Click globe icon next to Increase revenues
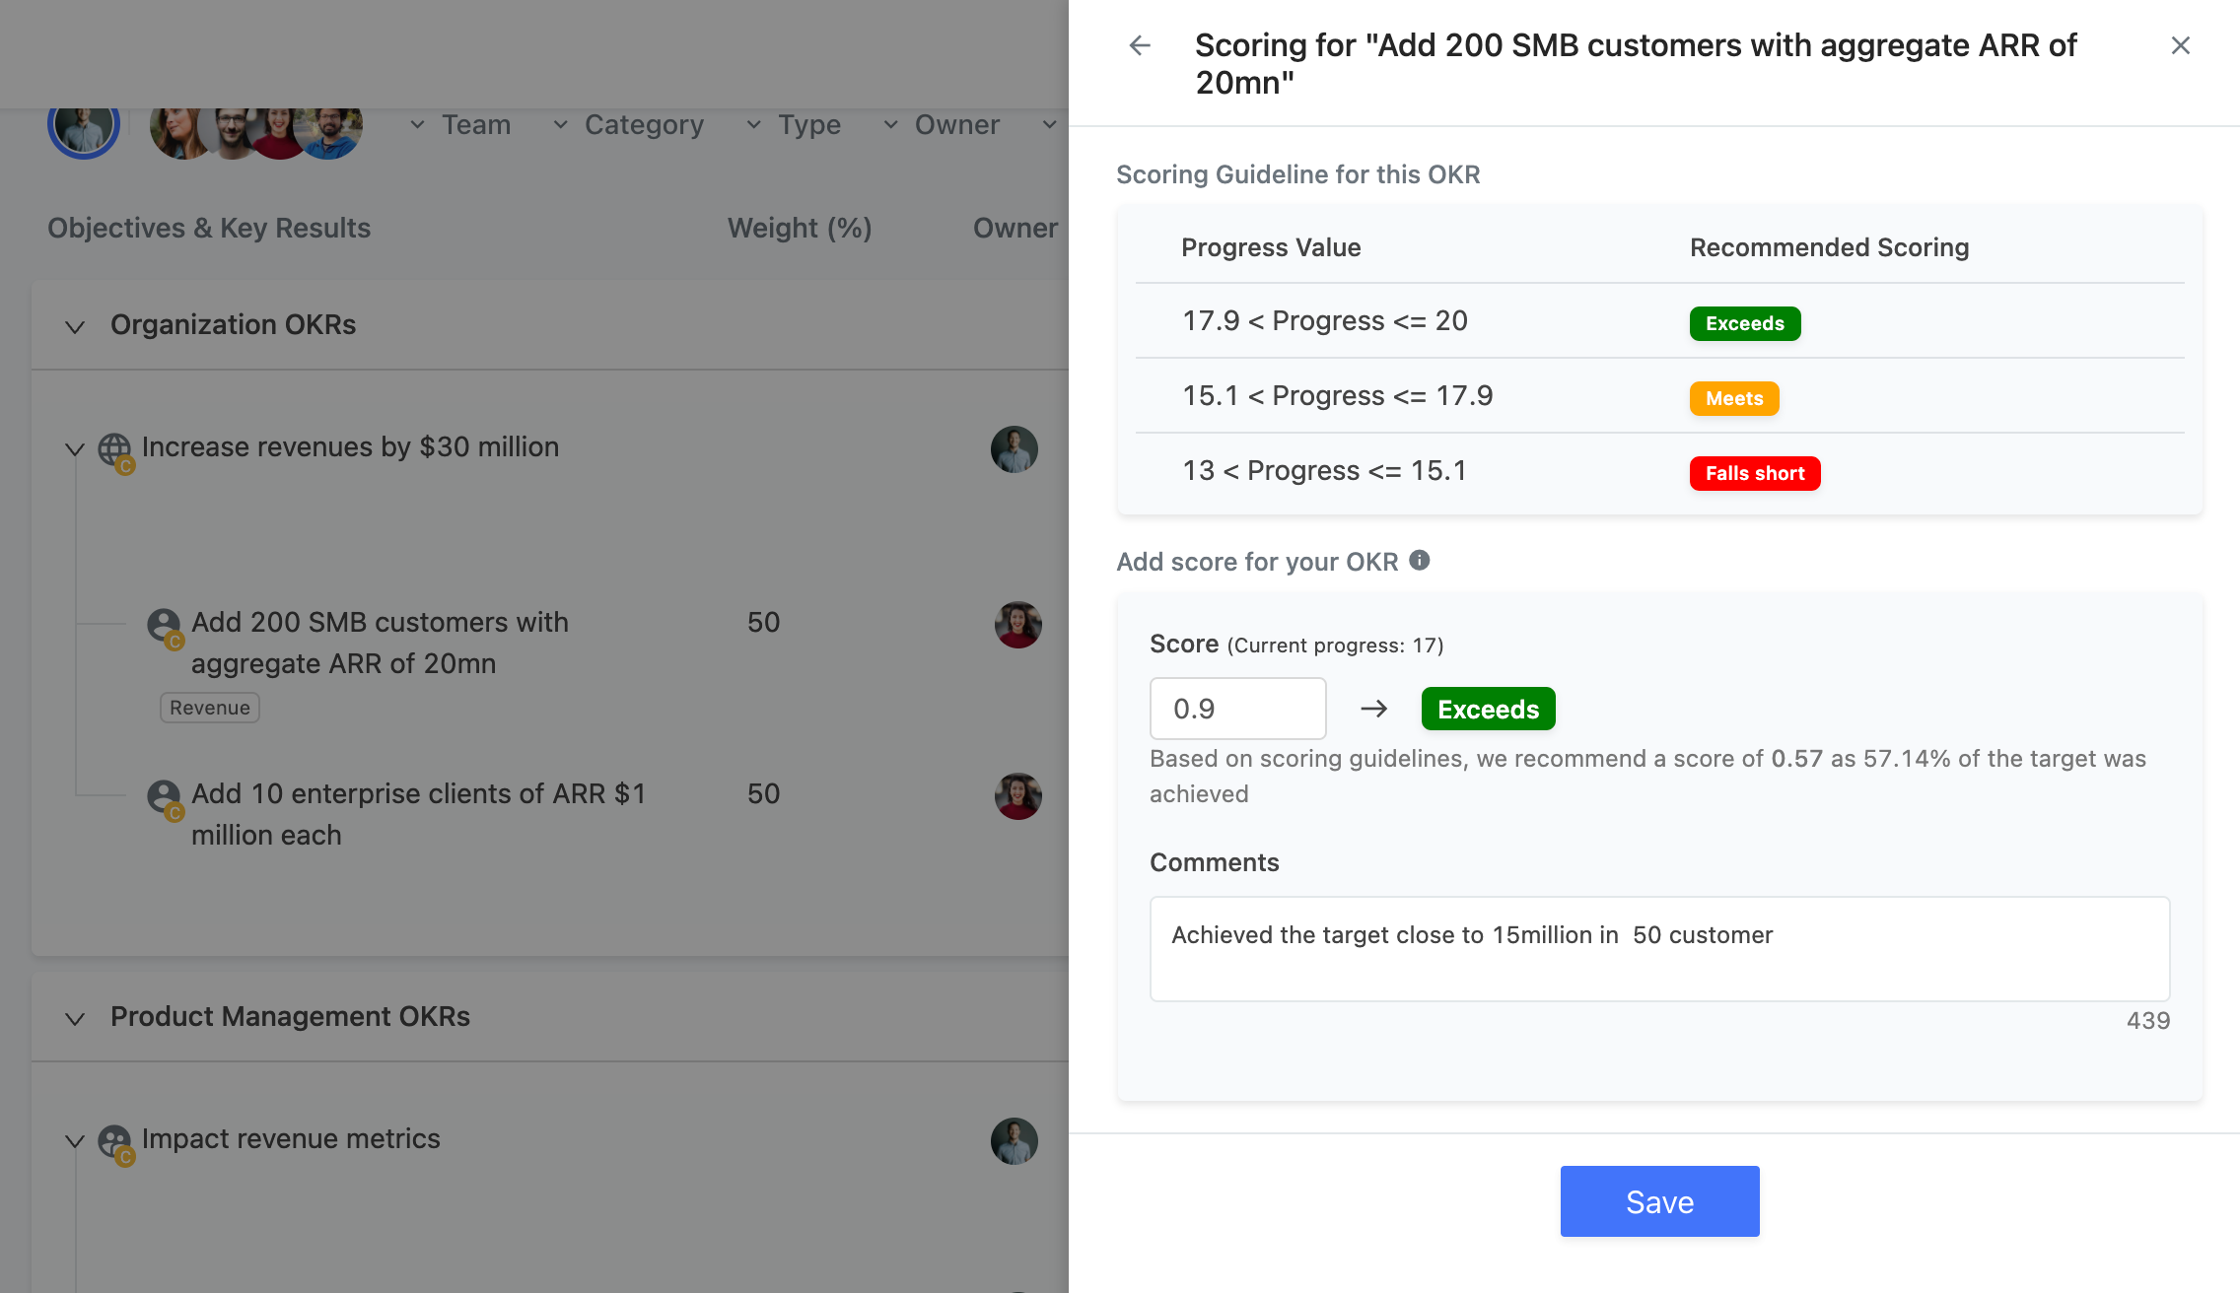Image resolution: width=2240 pixels, height=1293 pixels. [115, 451]
